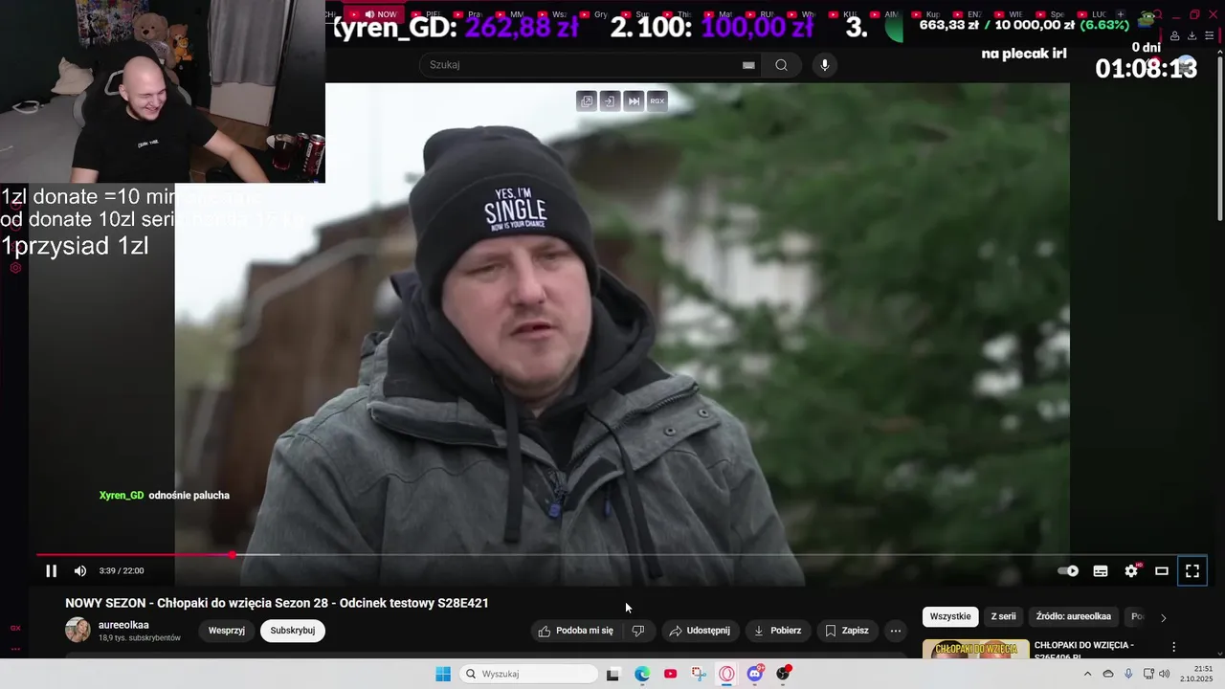Screen dimensions: 1225x689
Task: Open the taskbar clock showing 21:51
Action: point(1197,674)
